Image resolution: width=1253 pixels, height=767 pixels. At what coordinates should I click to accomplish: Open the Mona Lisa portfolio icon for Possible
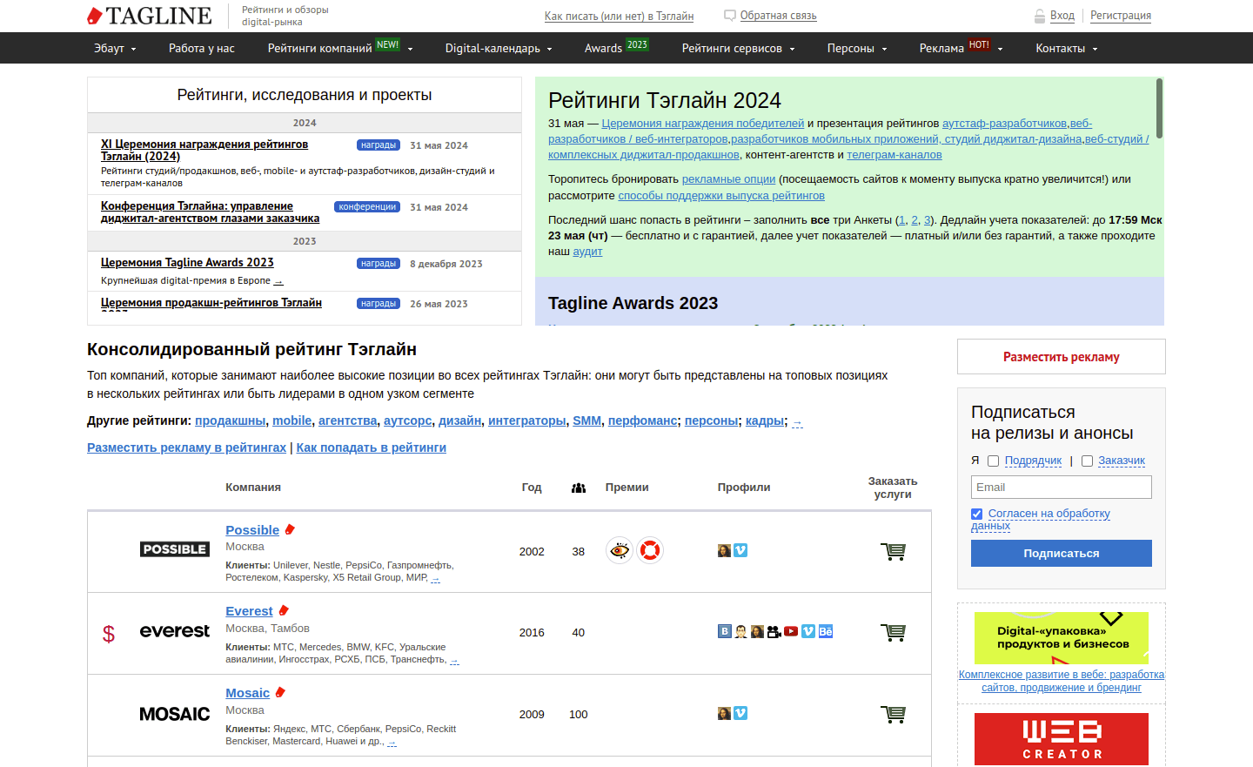tap(724, 550)
